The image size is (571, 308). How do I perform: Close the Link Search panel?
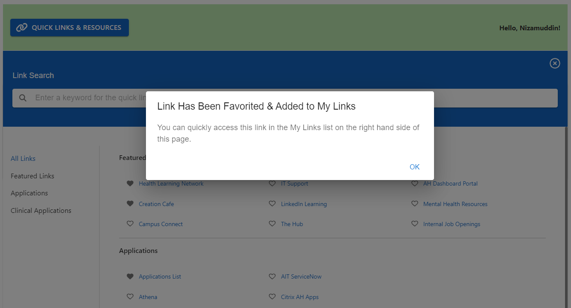click(x=554, y=64)
